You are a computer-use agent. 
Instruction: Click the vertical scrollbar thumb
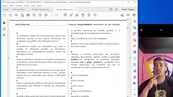point(128,28)
